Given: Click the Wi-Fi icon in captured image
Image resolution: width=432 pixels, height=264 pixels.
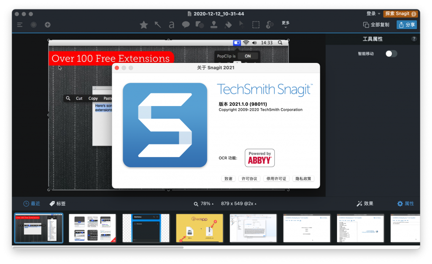Looking at the screenshot, I should pos(246,43).
